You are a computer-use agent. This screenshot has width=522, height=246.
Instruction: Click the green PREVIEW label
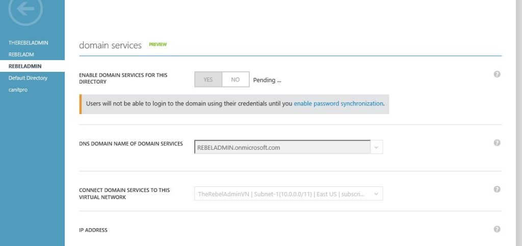[158, 45]
